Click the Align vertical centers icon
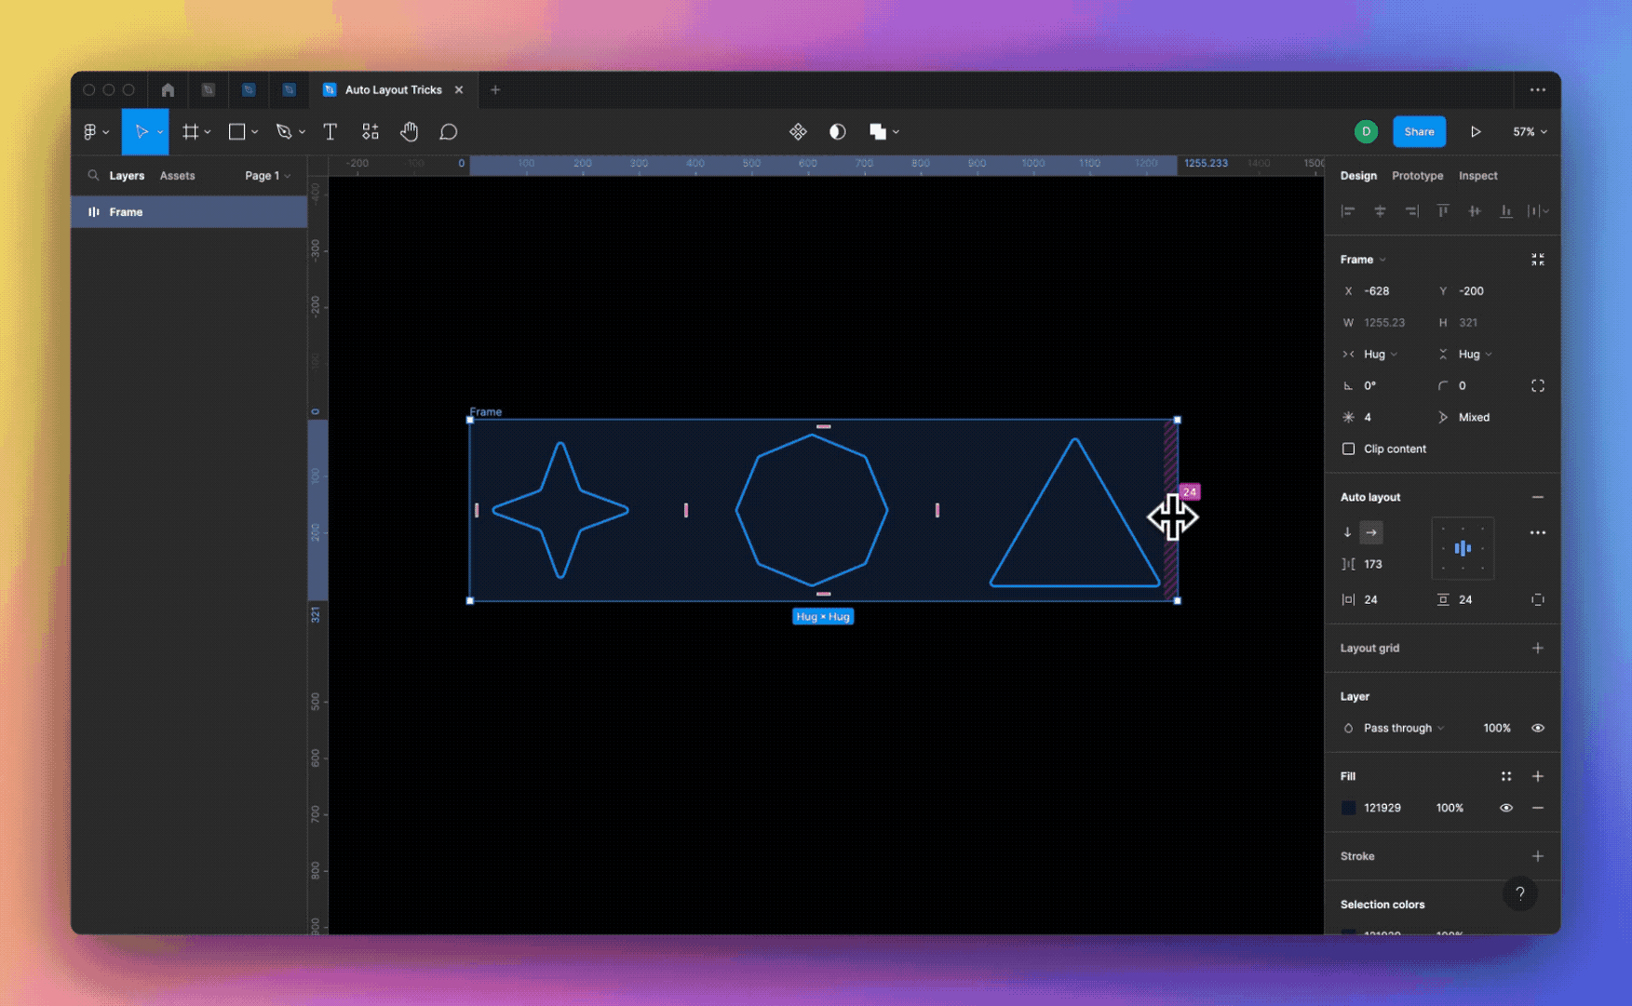Viewport: 1632px width, 1006px height. point(1475,211)
